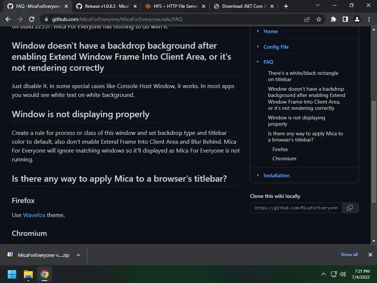Click the 'Firefox' section heading
Image resolution: width=377 pixels, height=283 pixels.
[x=23, y=200]
